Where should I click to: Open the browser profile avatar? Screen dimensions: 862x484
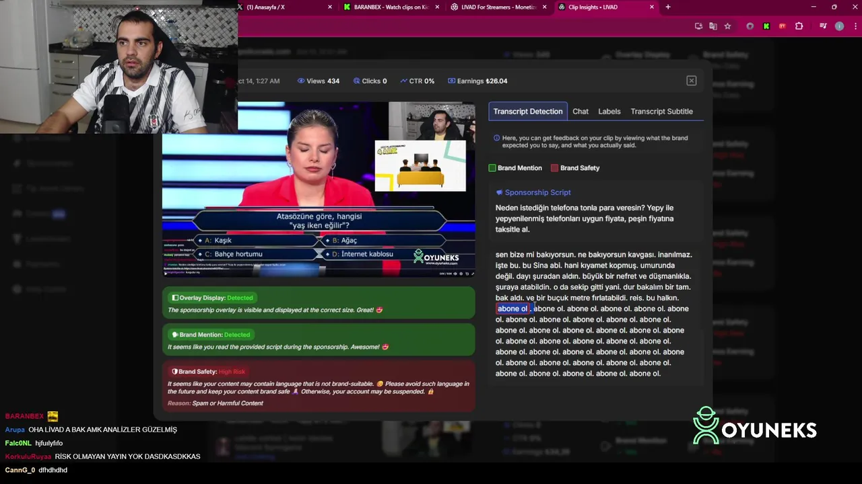tap(839, 26)
